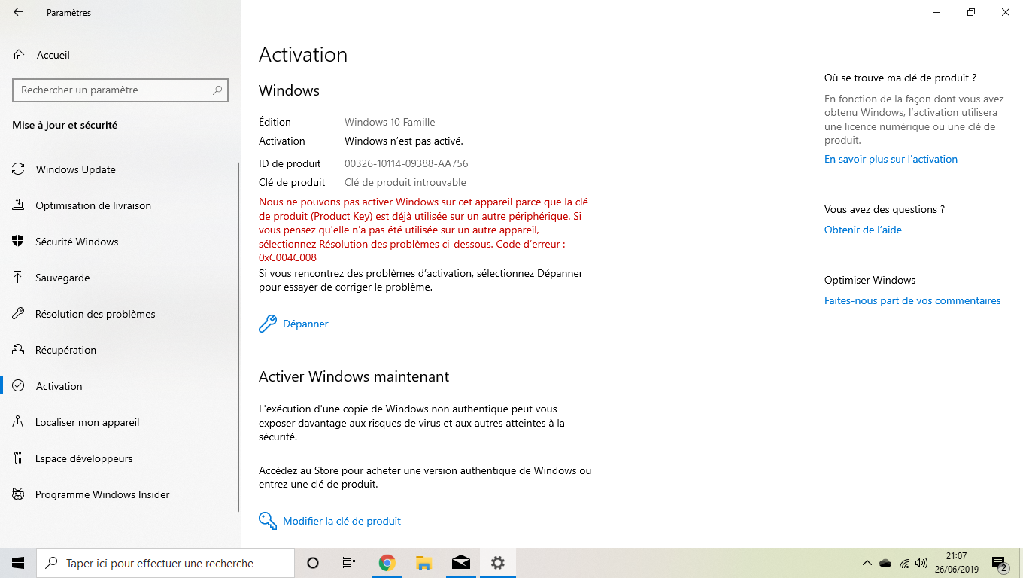Click the 'Mise à jour et sécurité' heading
Image resolution: width=1023 pixels, height=578 pixels.
(65, 125)
